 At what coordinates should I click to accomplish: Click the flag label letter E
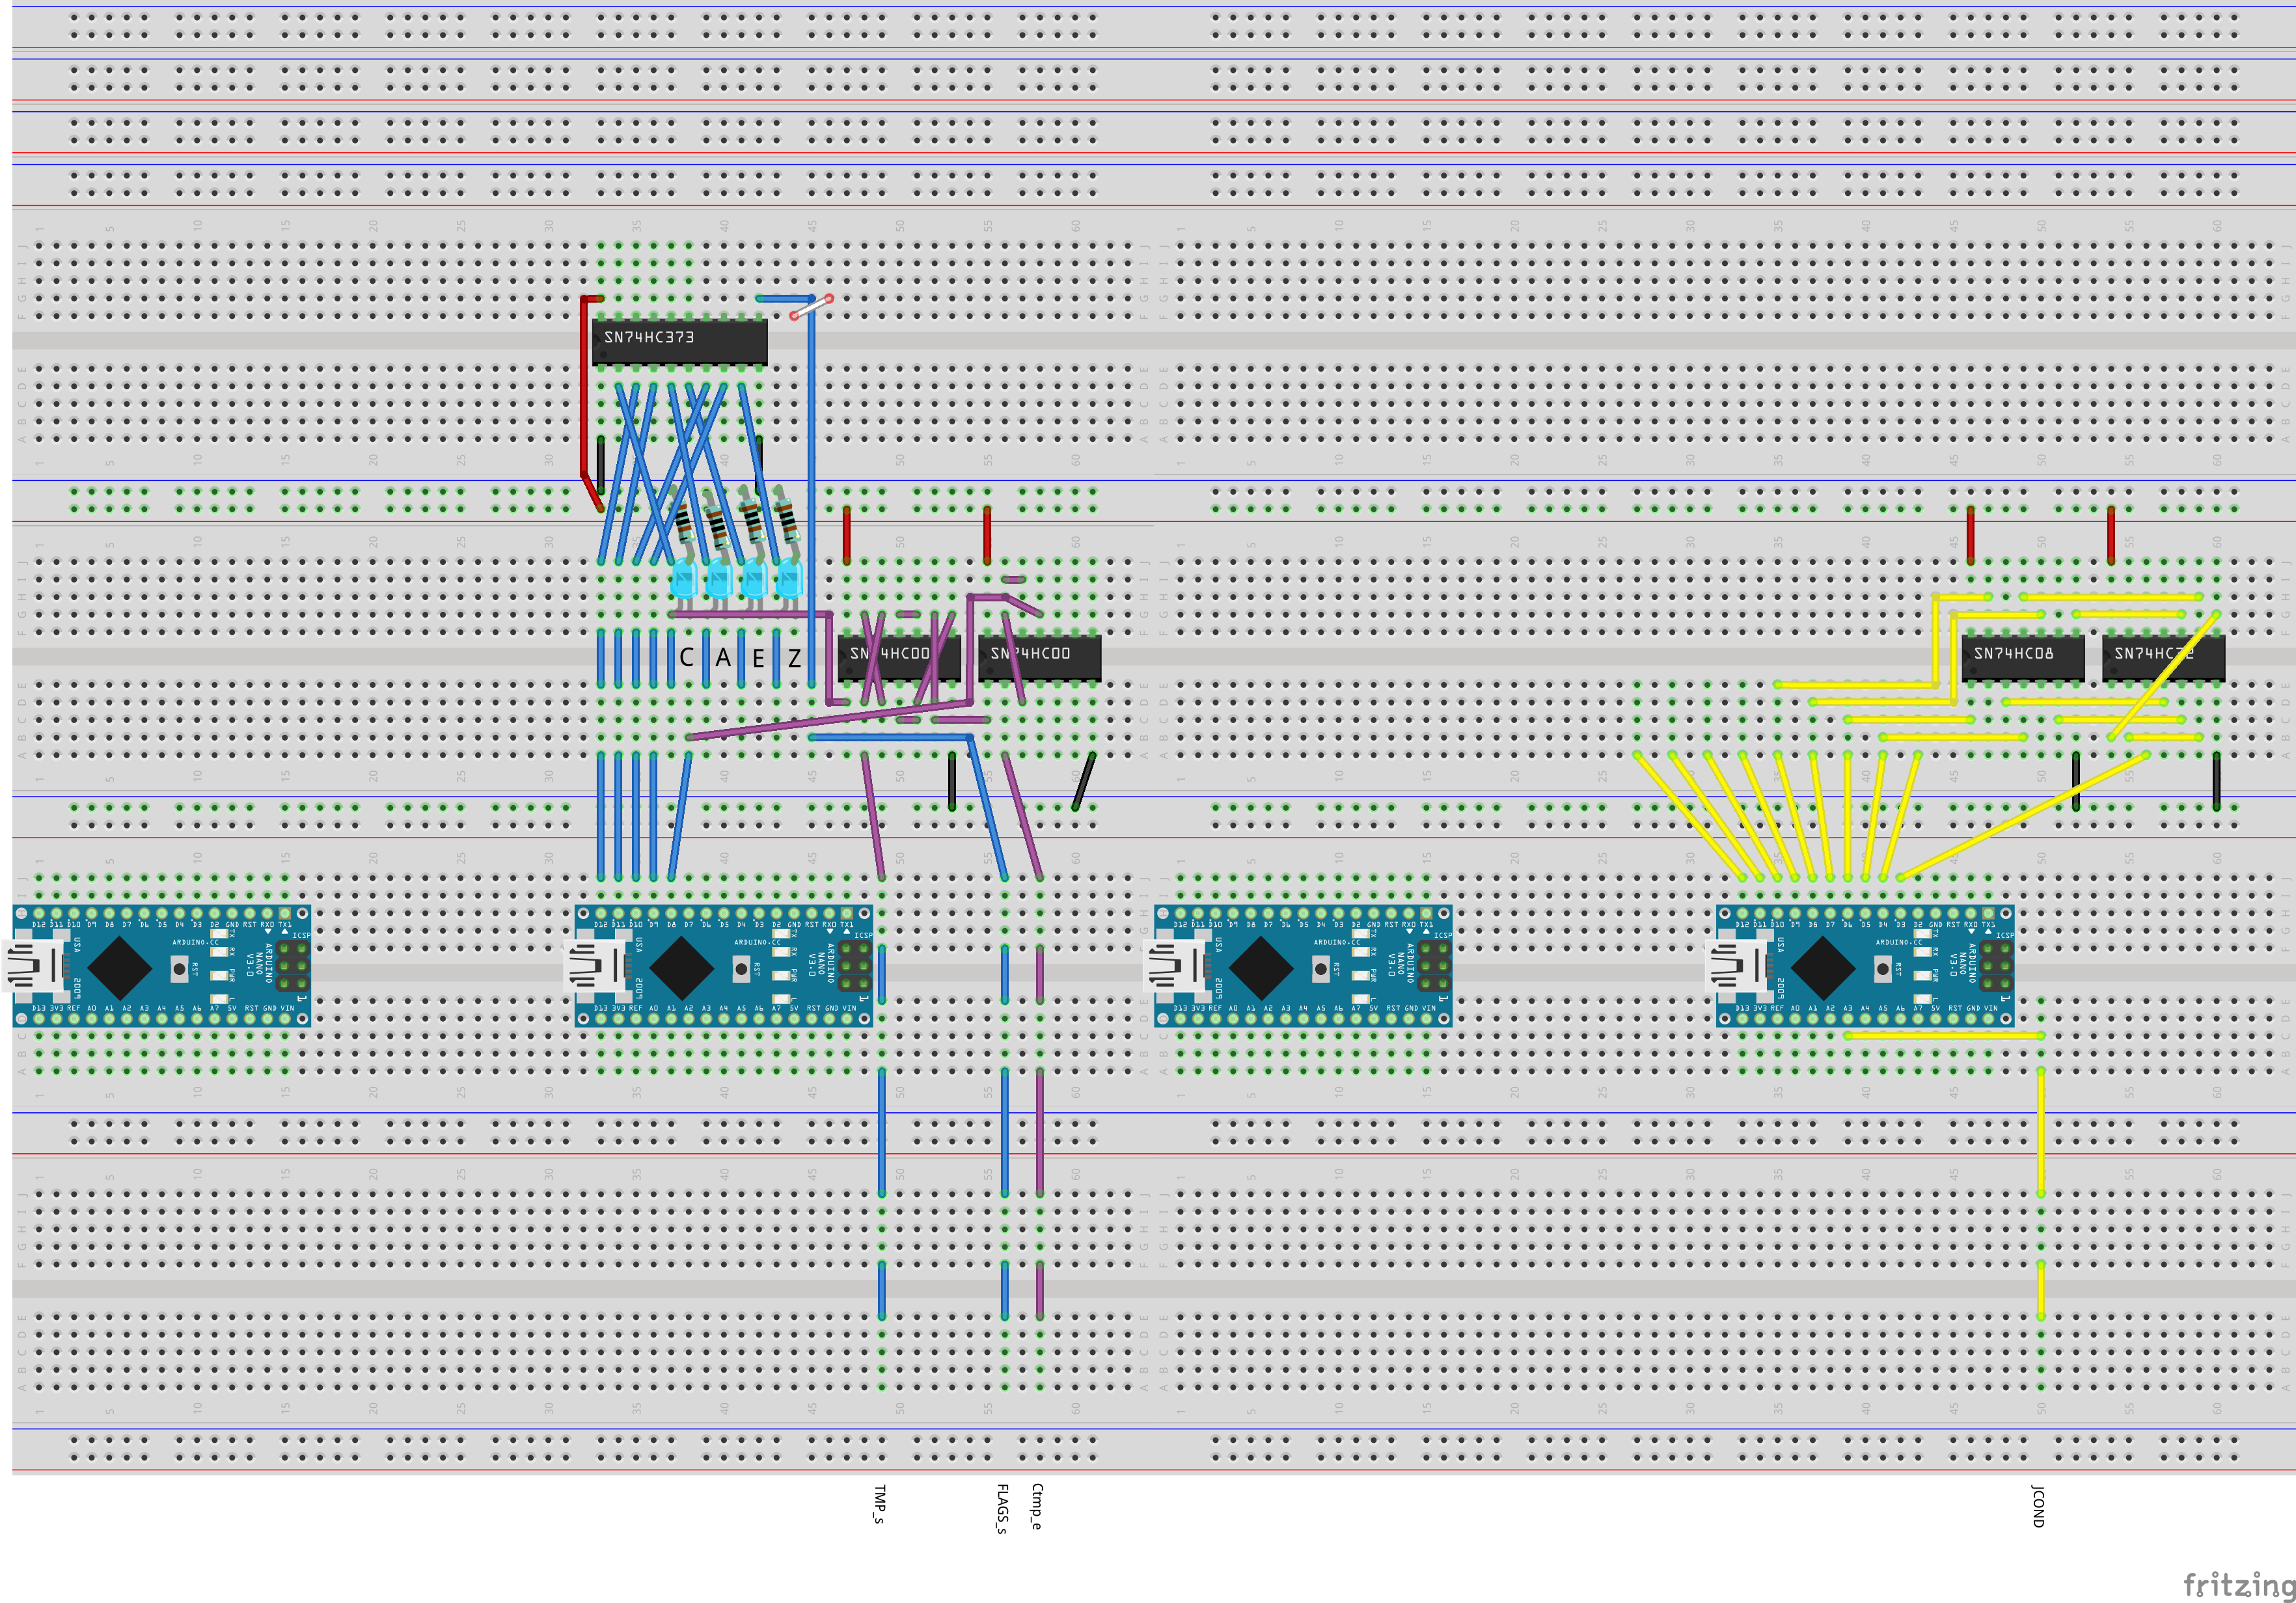click(x=759, y=659)
